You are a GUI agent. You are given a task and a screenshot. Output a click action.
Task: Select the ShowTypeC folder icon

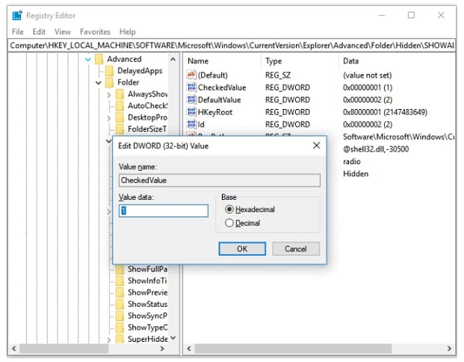click(x=120, y=328)
